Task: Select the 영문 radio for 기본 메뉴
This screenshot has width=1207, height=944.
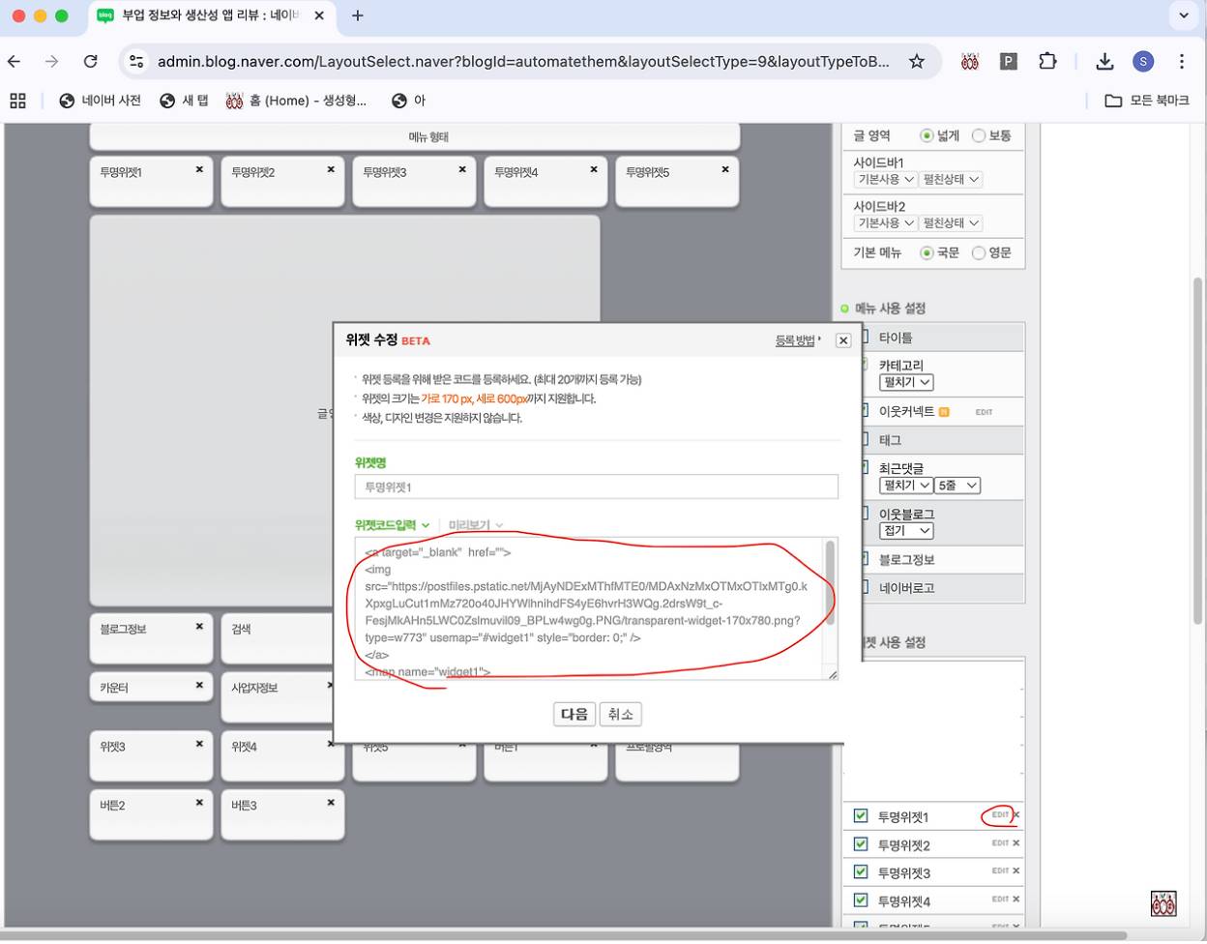Action: click(979, 253)
